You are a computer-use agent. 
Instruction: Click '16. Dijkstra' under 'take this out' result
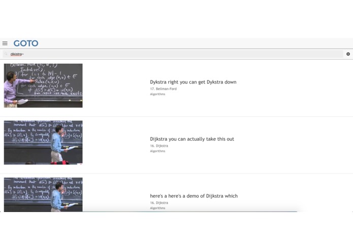(x=159, y=146)
